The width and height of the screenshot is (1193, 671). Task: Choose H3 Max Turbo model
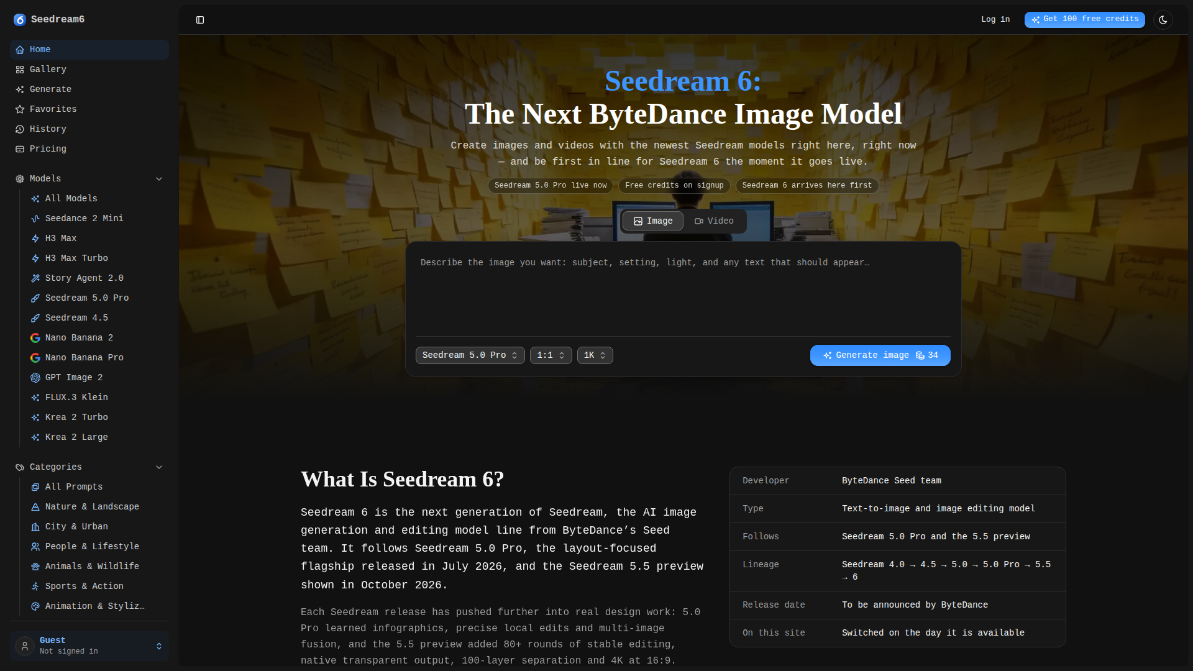97,258
